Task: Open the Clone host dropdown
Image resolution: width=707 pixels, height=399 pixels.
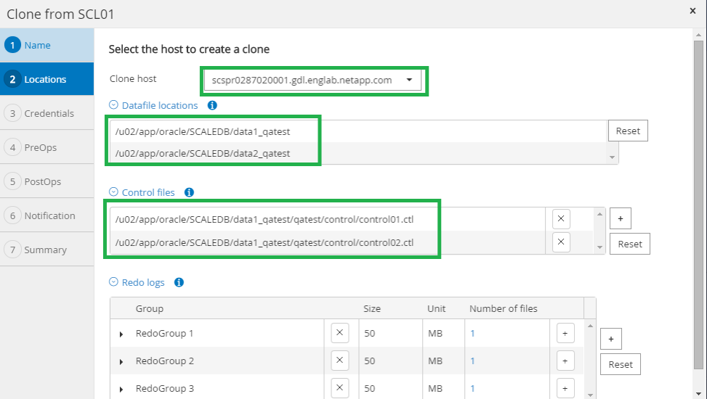Action: pos(409,80)
